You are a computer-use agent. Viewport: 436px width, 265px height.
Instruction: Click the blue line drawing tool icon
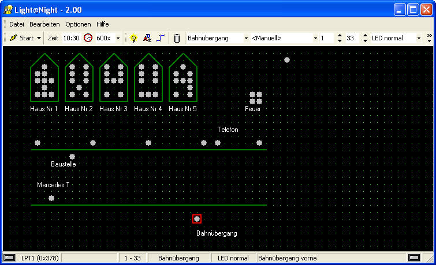coord(161,38)
